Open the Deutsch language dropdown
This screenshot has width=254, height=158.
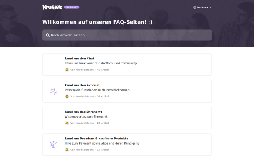(x=202, y=8)
